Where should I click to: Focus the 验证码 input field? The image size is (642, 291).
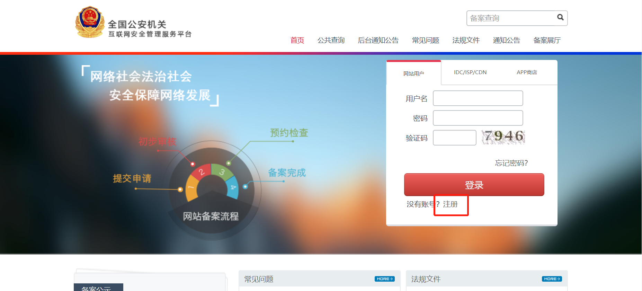(455, 138)
